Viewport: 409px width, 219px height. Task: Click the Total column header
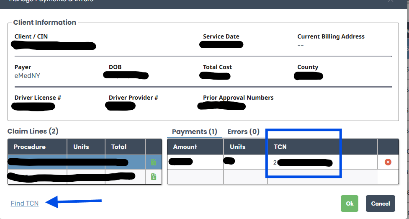coord(119,147)
